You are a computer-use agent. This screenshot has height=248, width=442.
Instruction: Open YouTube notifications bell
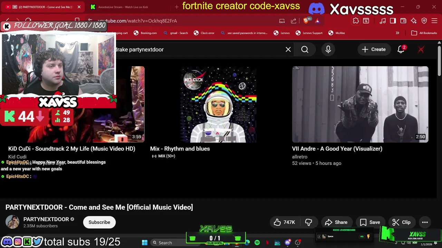[401, 50]
